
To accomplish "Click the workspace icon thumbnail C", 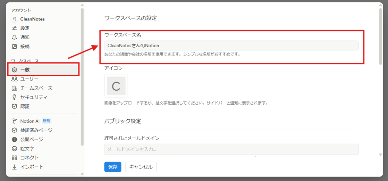I will pos(116,86).
